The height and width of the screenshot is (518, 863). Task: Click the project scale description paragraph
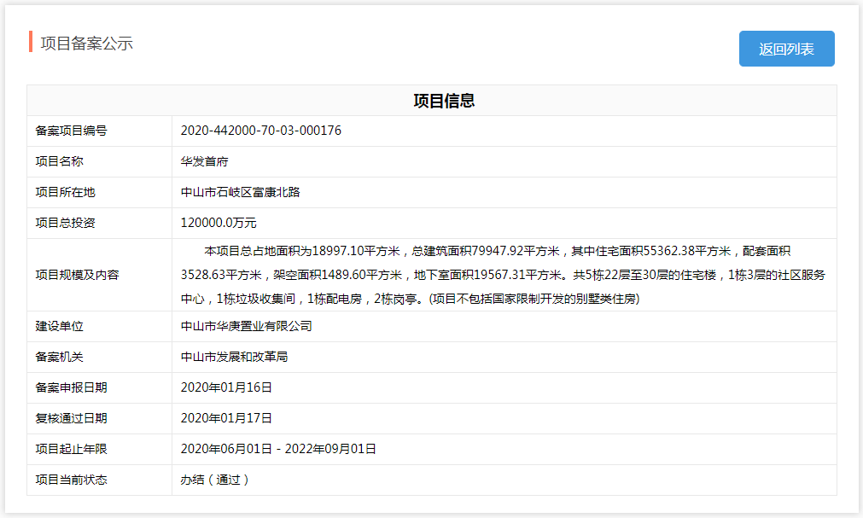(x=503, y=275)
